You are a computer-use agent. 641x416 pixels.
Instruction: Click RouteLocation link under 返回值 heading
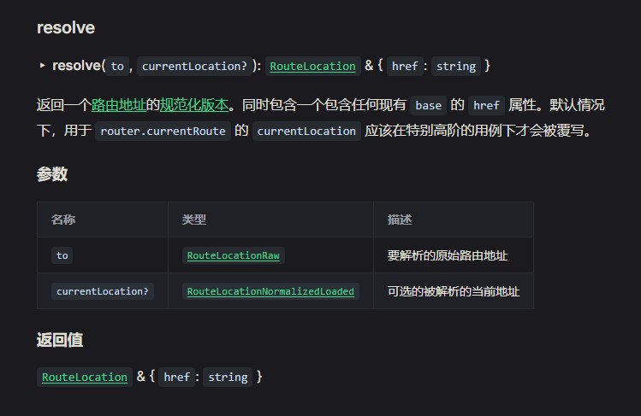(x=85, y=377)
